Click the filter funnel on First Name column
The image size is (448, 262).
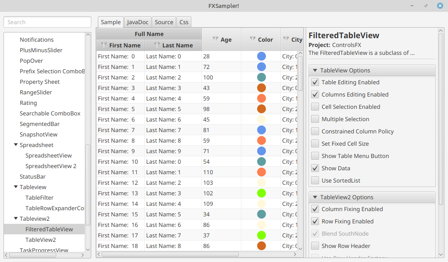click(104, 45)
